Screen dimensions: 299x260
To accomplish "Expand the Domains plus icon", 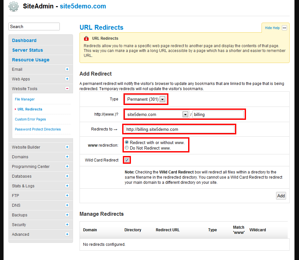I will click(x=67, y=157).
